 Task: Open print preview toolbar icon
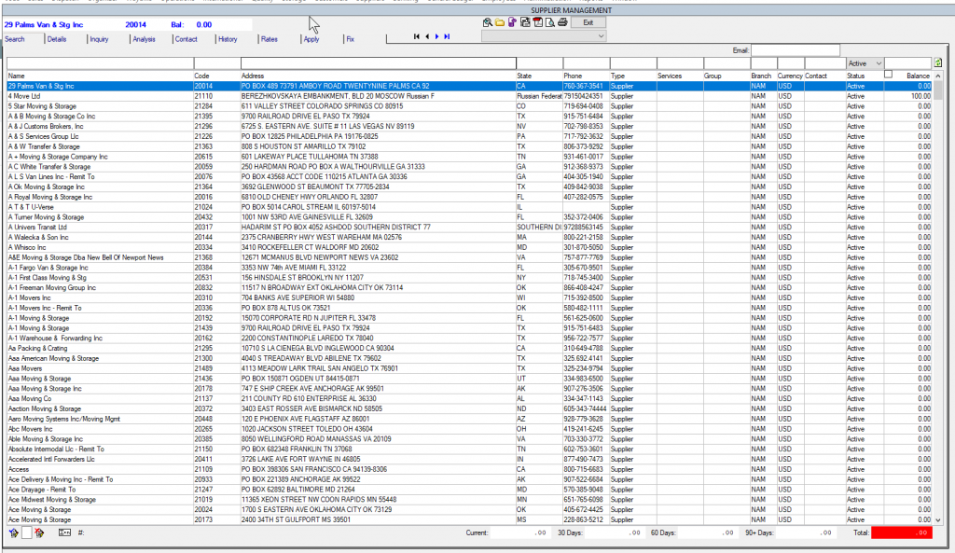[x=549, y=22]
